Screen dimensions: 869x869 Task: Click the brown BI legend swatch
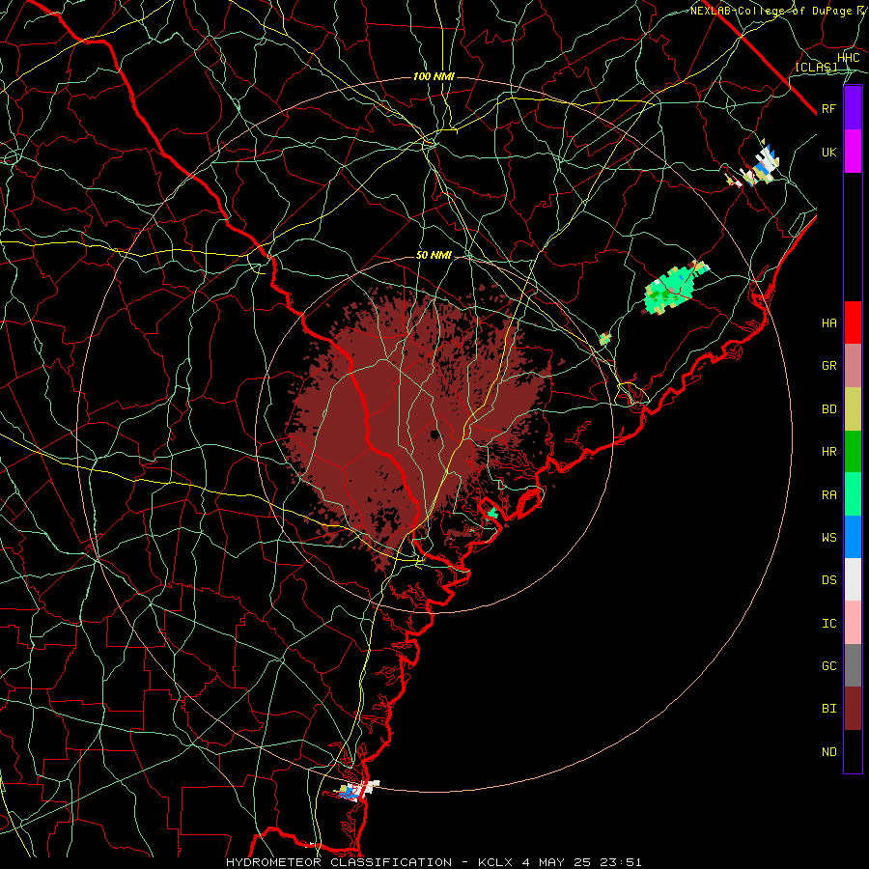853,709
